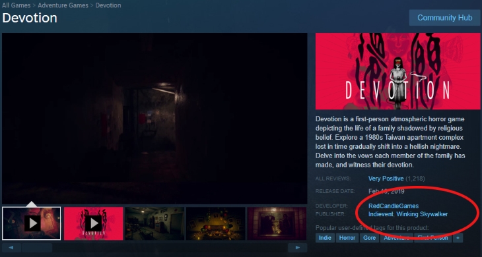The image size is (482, 257).
Task: Select the Devotion page title text
Action: point(30,18)
